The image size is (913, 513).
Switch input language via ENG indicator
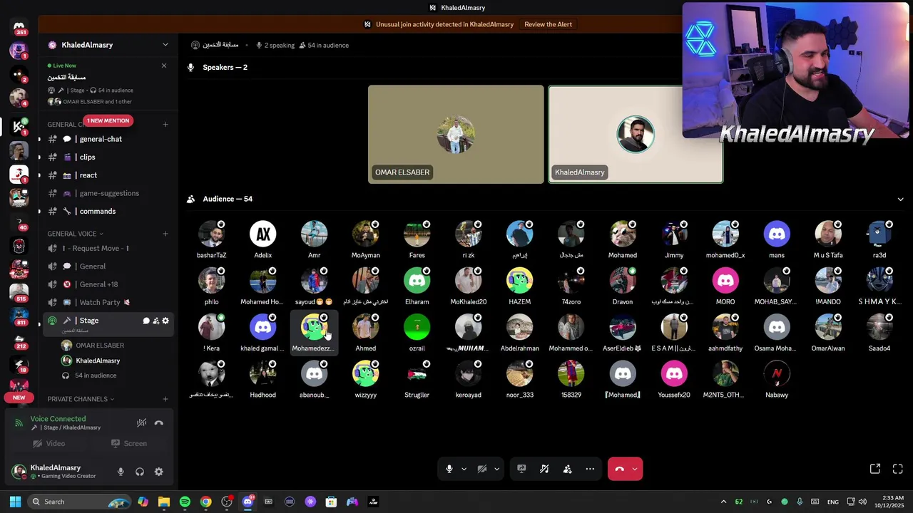(x=832, y=502)
